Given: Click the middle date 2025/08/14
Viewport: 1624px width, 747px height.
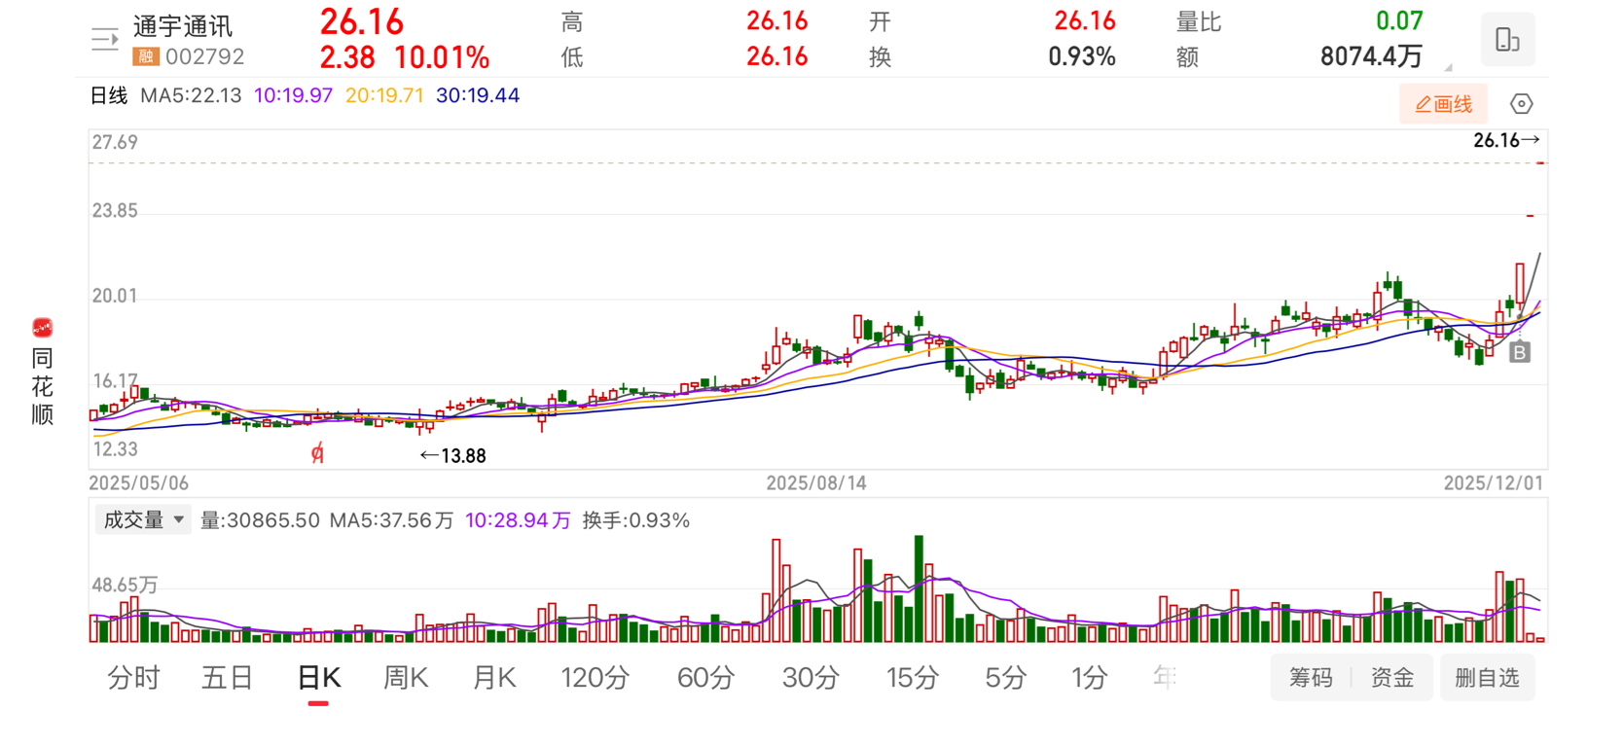Looking at the screenshot, I should [816, 482].
